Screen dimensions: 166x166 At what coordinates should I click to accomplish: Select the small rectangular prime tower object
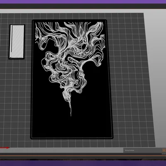tap(17, 42)
